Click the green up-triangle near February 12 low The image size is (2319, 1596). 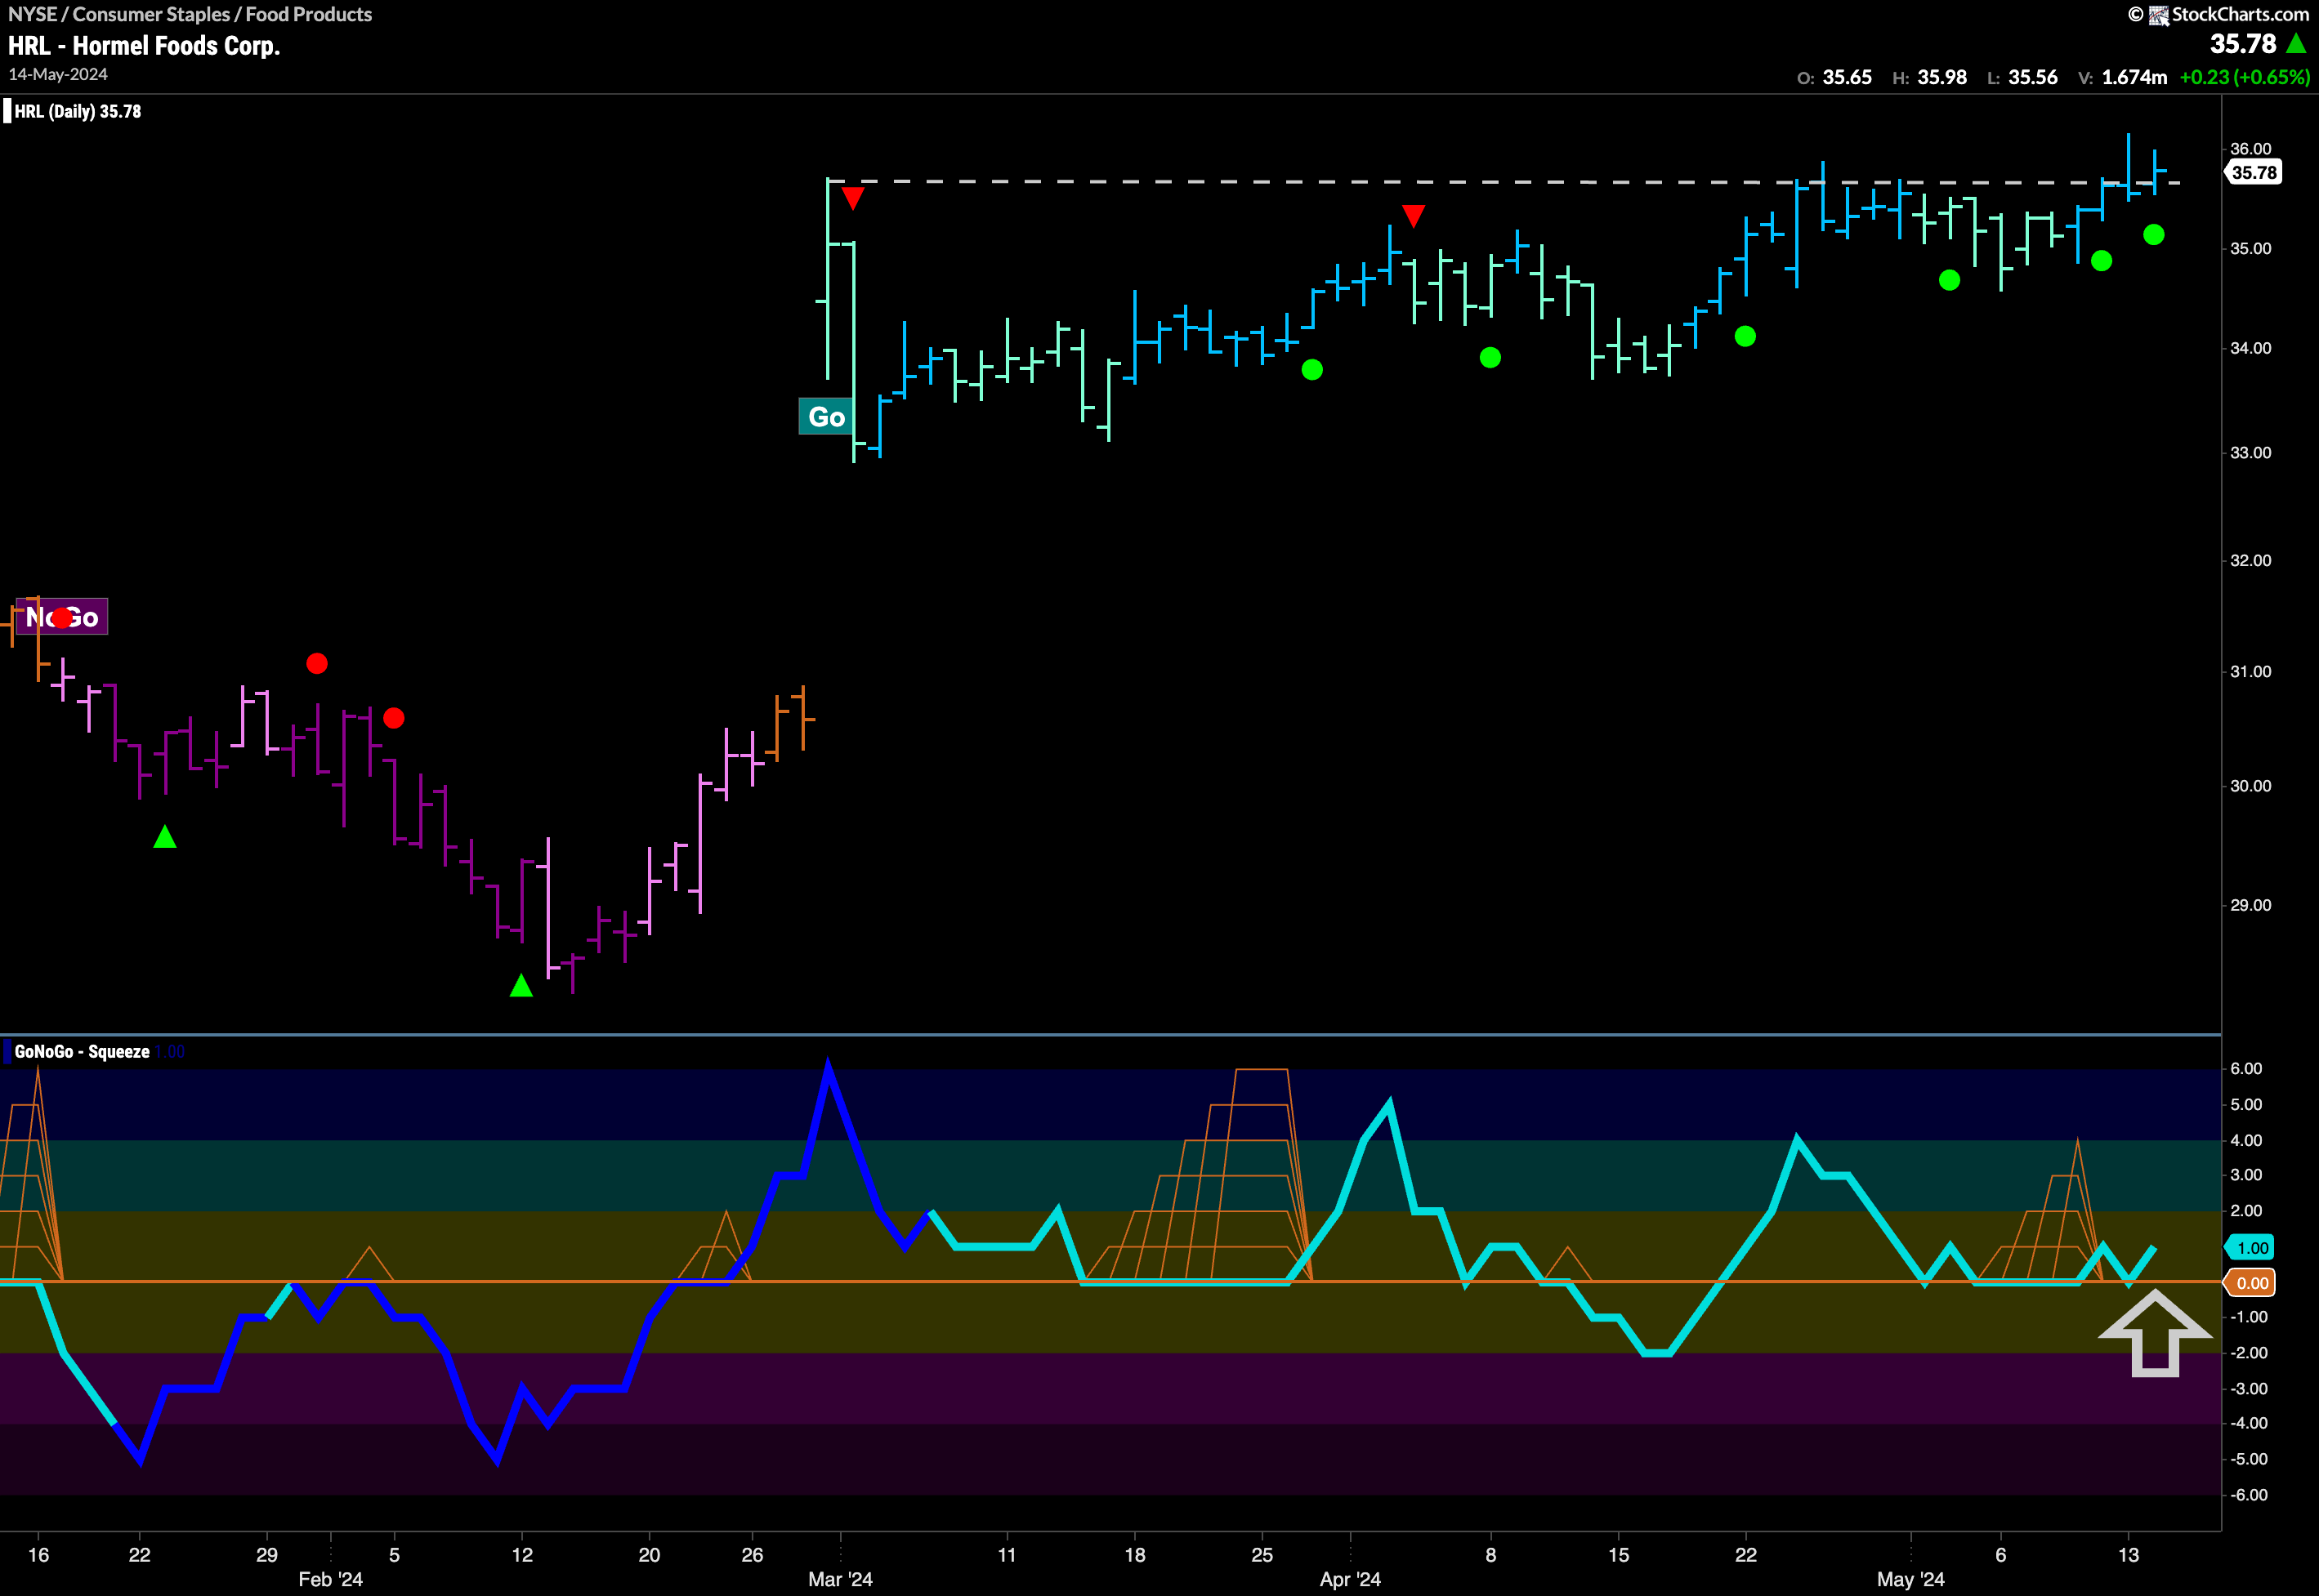[521, 986]
